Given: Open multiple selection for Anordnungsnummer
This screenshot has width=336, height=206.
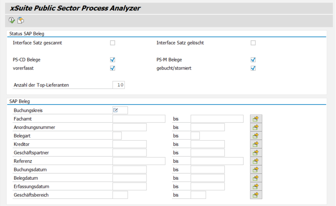Looking at the screenshot, I should [x=256, y=127].
